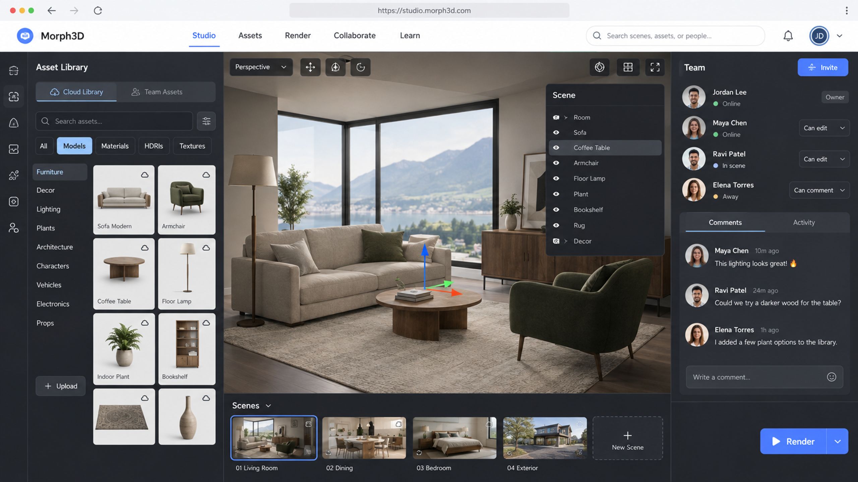Viewport: 858px width, 482px height.
Task: Select the move gizmo tool in viewport toolbar
Action: pos(310,67)
